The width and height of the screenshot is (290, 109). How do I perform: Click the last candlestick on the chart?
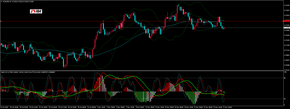(224, 28)
